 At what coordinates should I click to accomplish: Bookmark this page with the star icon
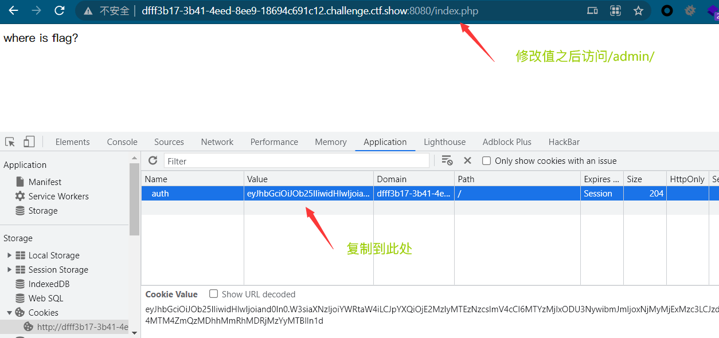[638, 11]
